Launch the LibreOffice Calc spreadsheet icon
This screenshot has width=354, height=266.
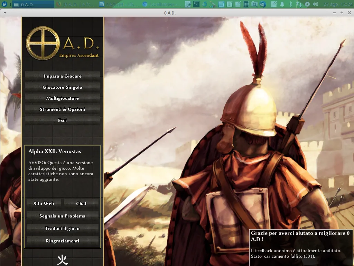(x=230, y=4)
